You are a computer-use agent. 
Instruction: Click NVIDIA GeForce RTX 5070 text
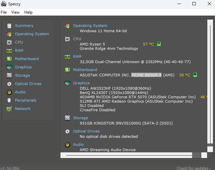pos(138,97)
